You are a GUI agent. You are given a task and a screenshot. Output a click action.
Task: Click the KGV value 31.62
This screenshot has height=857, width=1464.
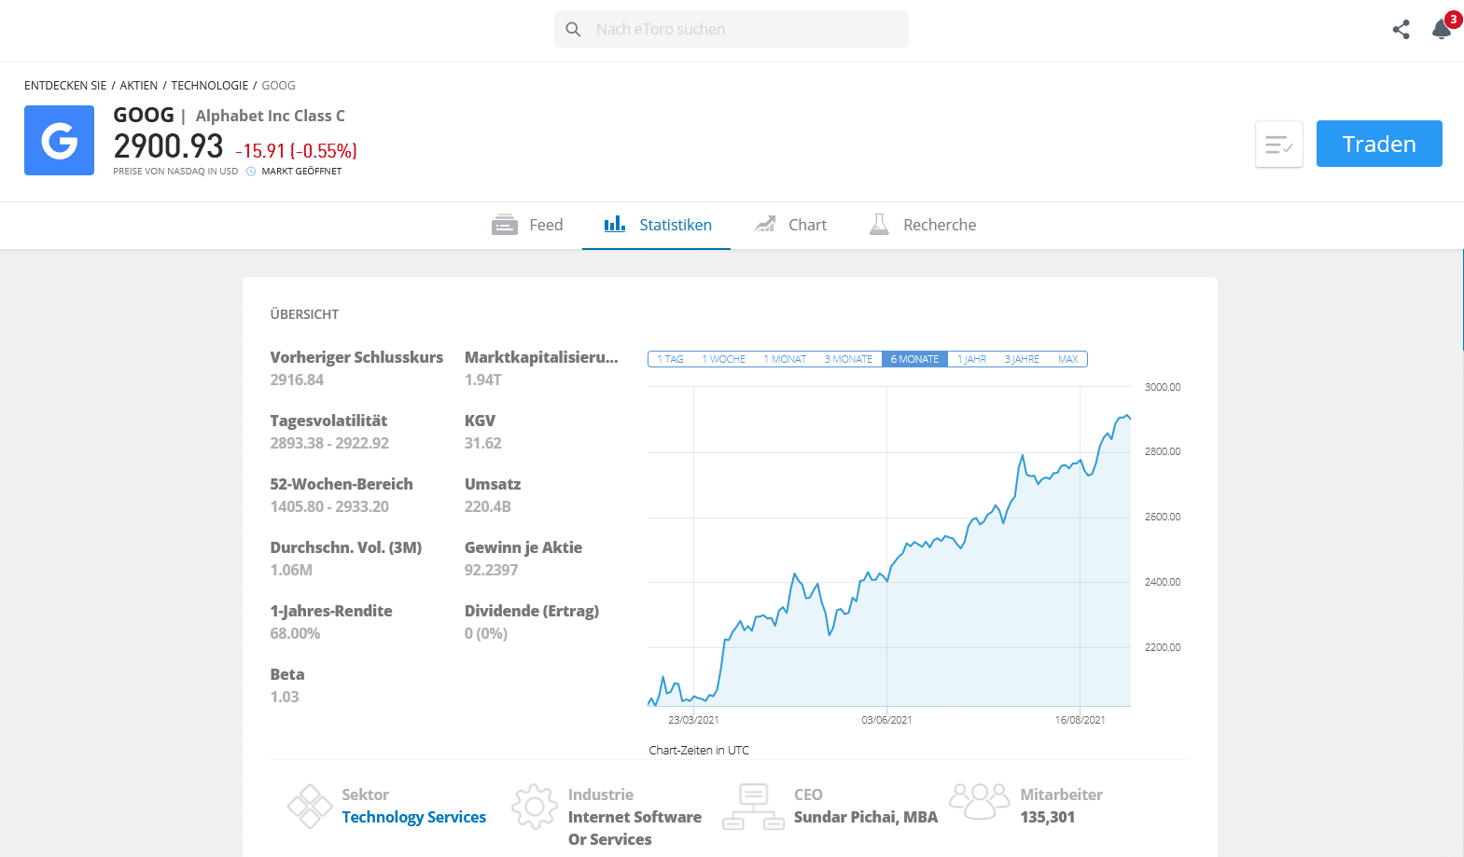[483, 443]
